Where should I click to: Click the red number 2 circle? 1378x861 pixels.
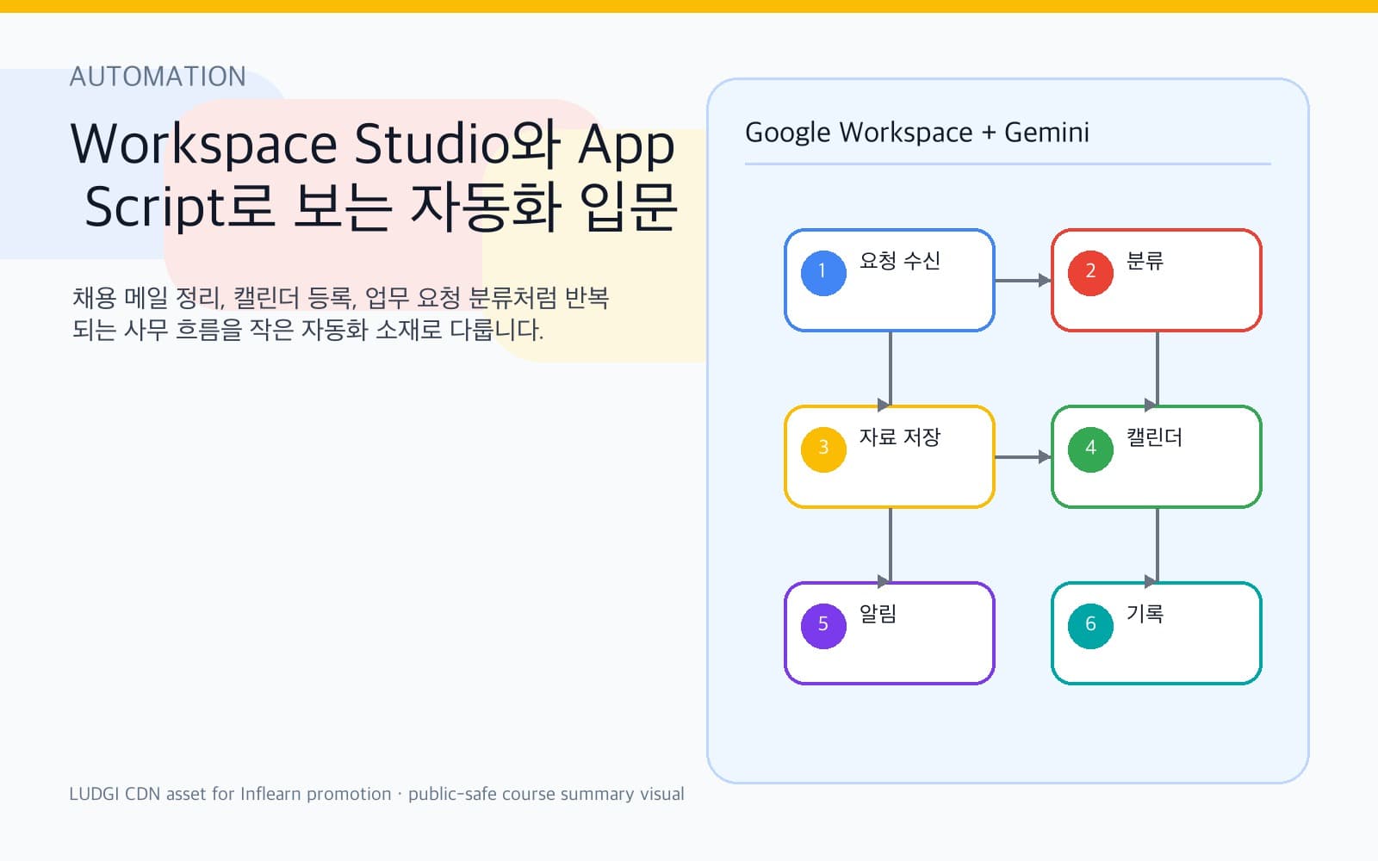(1090, 272)
